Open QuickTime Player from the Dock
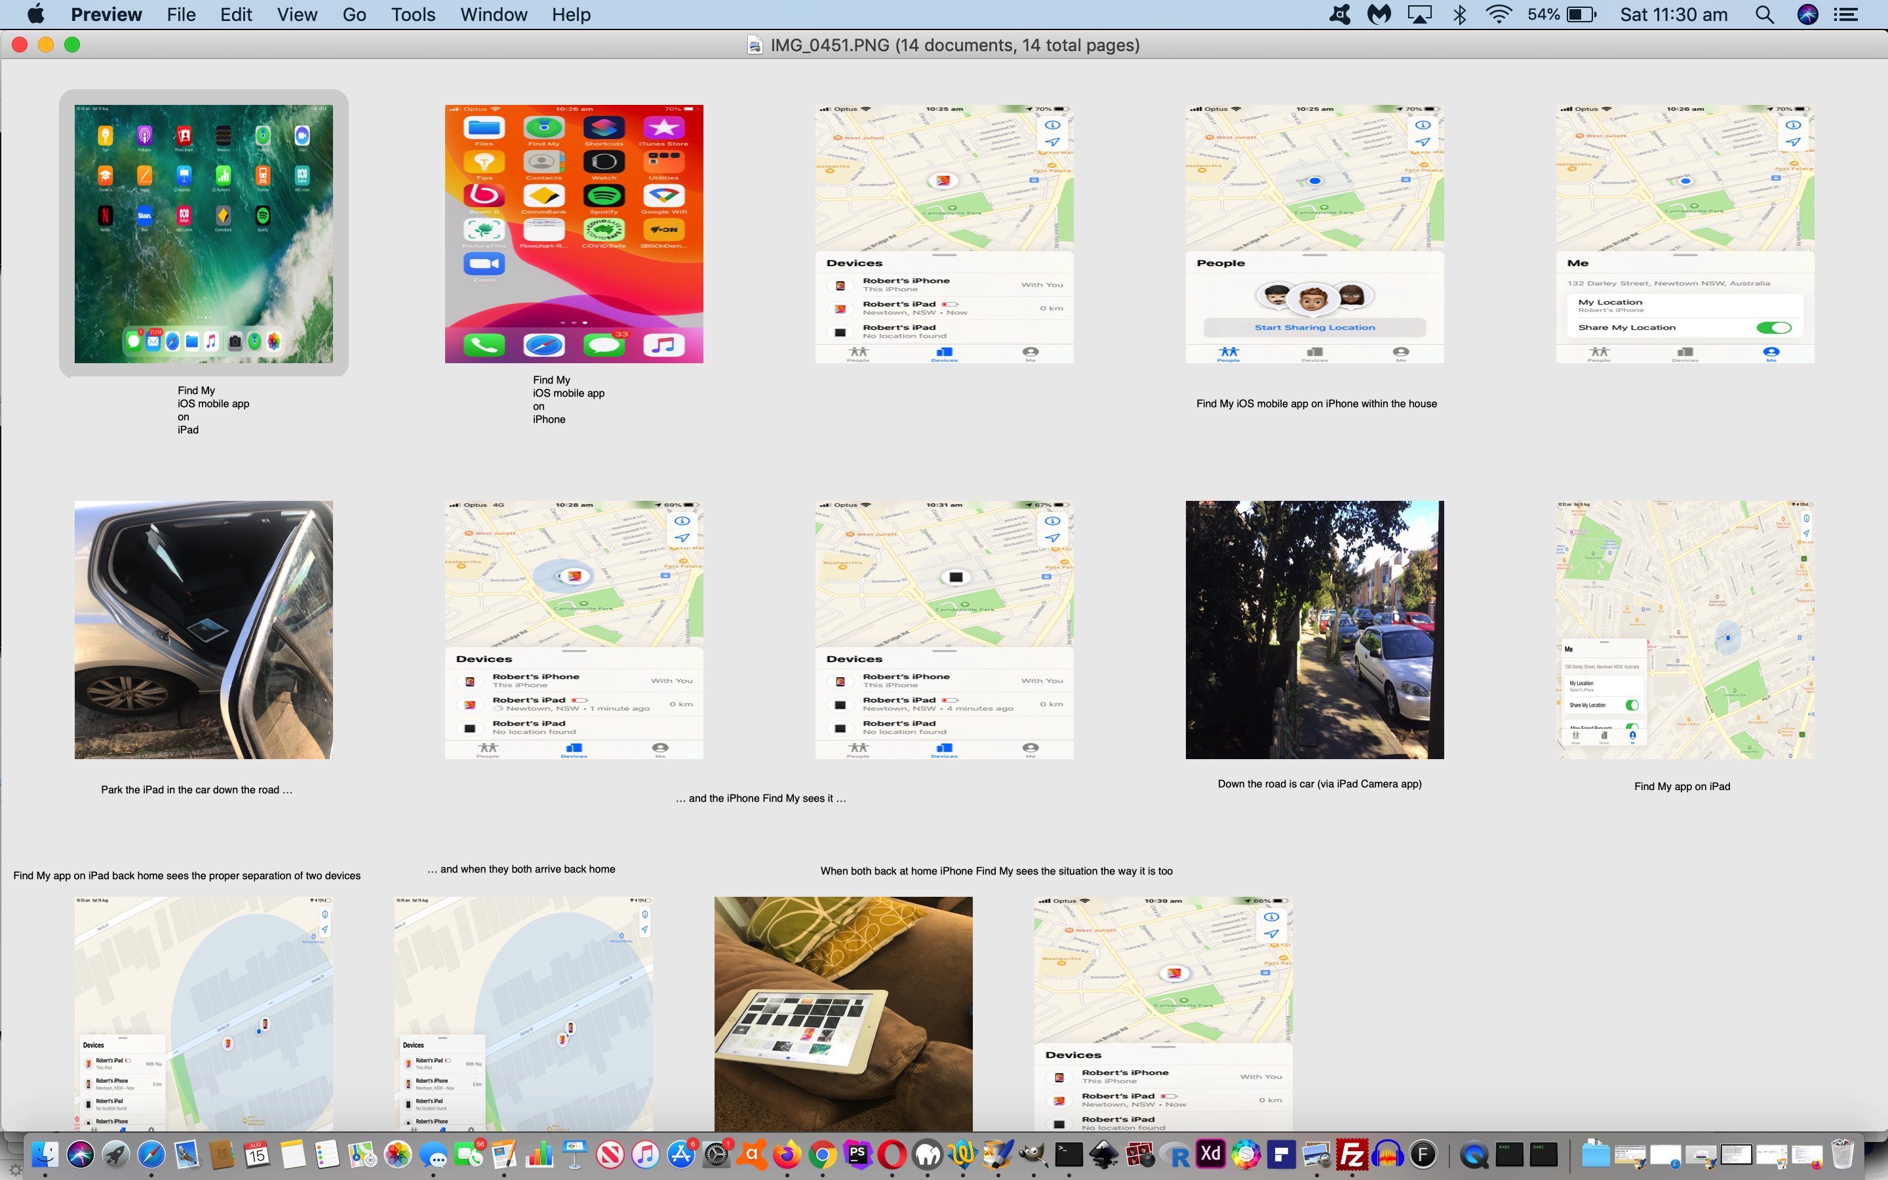 (1474, 1154)
